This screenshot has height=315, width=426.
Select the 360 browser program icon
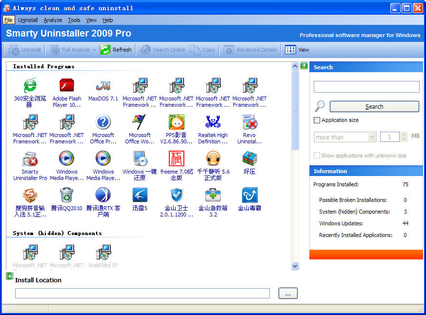coord(30,86)
